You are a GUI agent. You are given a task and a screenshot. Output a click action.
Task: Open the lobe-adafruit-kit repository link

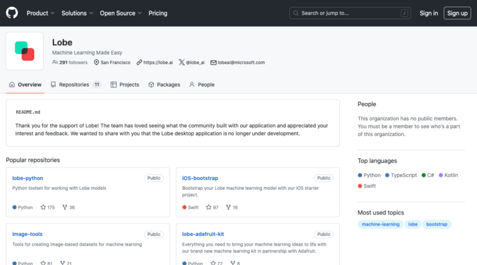click(203, 234)
